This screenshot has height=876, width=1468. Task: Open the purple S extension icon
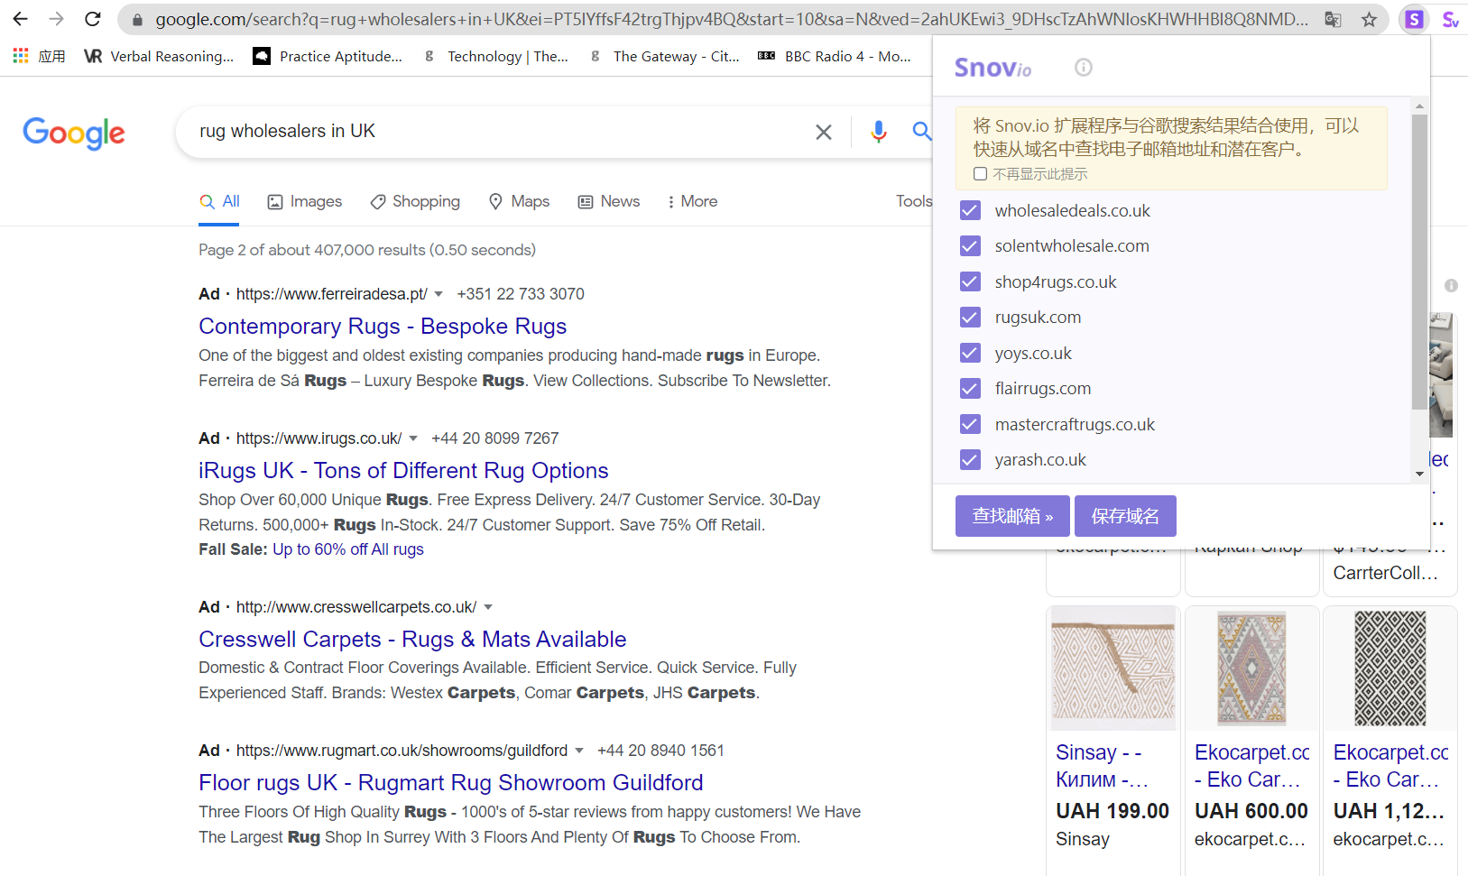[x=1414, y=19]
